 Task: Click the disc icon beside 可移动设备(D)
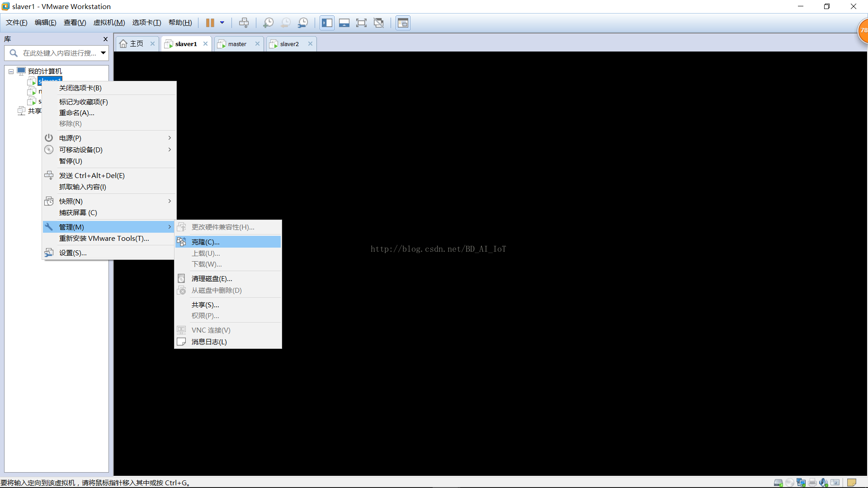coord(49,149)
